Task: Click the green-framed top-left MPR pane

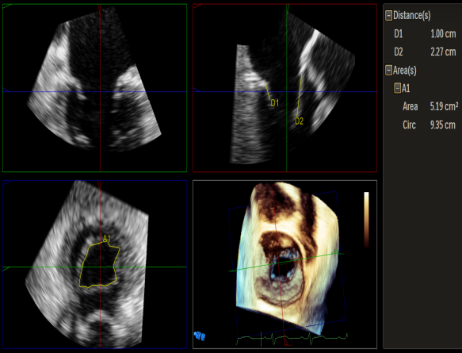Action: pyautogui.click(x=94, y=88)
